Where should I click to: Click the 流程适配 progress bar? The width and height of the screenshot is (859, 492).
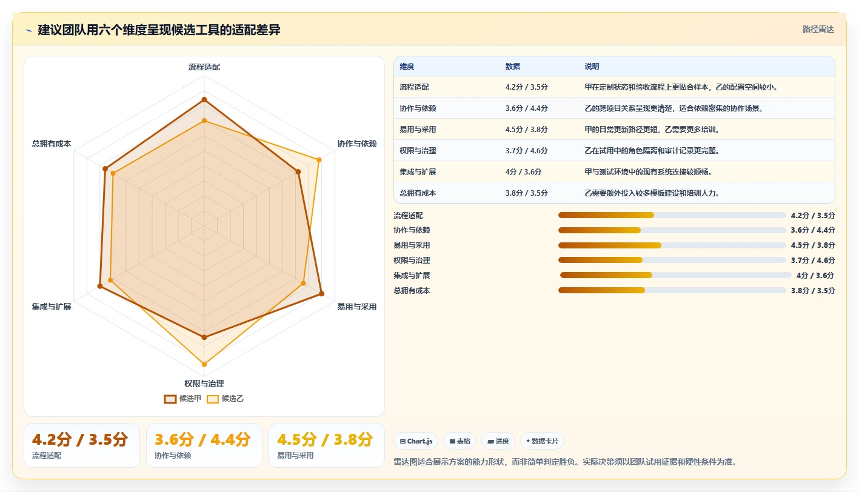[672, 215]
